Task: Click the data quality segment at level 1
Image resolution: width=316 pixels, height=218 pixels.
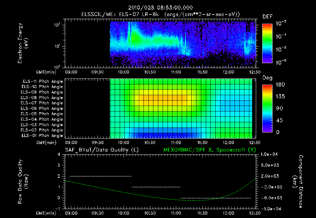Action: click(x=156, y=187)
